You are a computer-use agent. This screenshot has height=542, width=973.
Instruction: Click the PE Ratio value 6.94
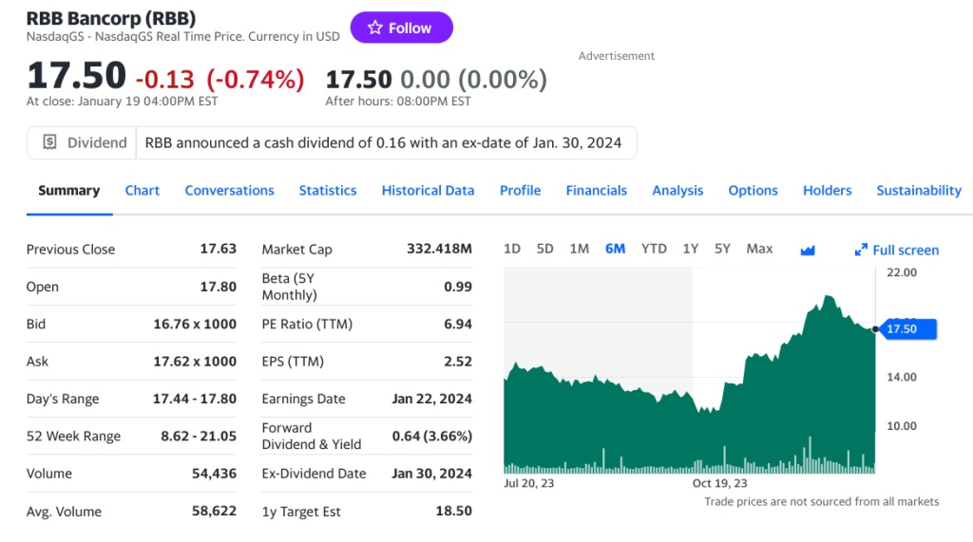tap(458, 324)
